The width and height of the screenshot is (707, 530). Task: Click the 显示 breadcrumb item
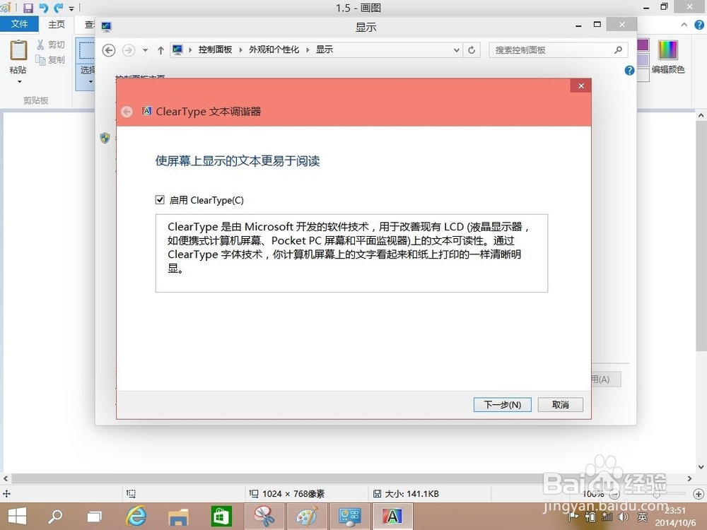(325, 49)
